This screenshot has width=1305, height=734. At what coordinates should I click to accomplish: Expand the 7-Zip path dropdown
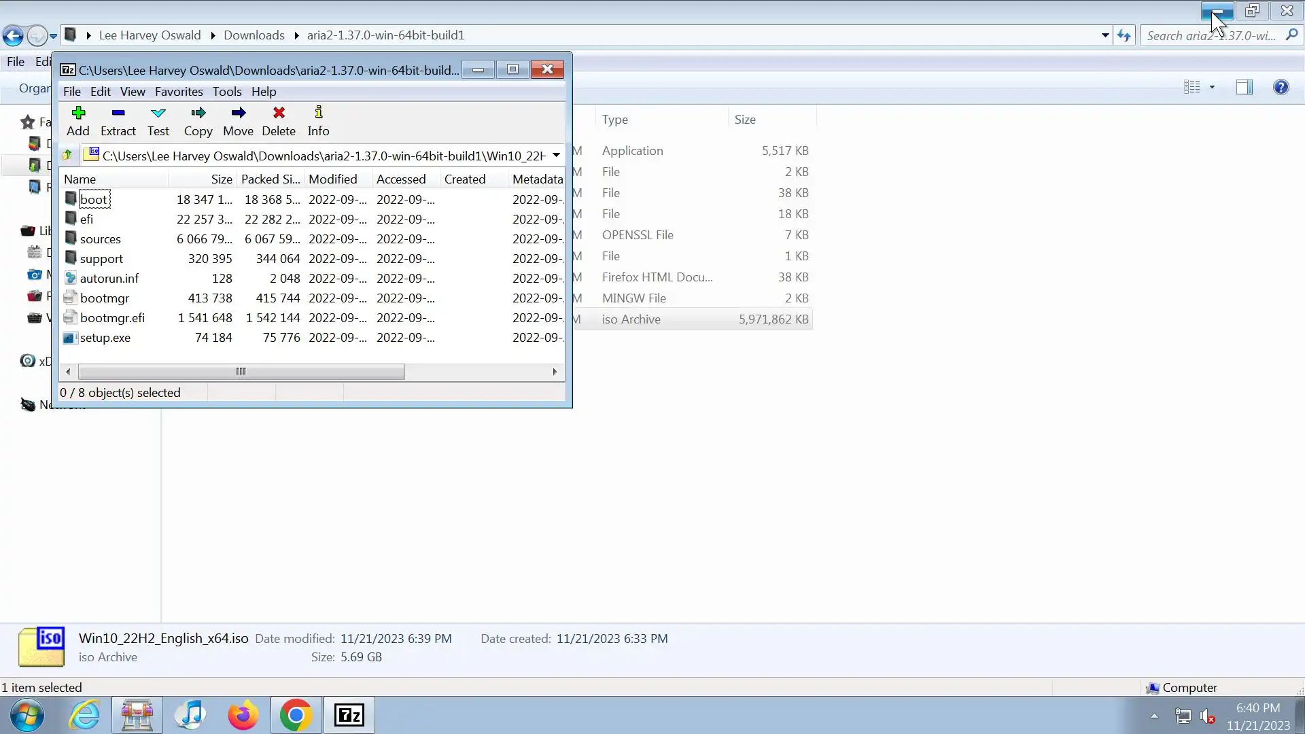pos(556,156)
